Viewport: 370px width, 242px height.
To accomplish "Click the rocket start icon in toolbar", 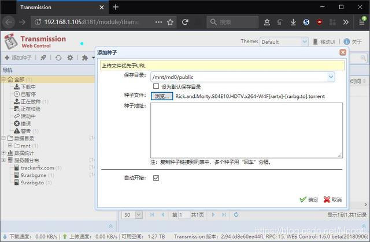I will (43, 58).
